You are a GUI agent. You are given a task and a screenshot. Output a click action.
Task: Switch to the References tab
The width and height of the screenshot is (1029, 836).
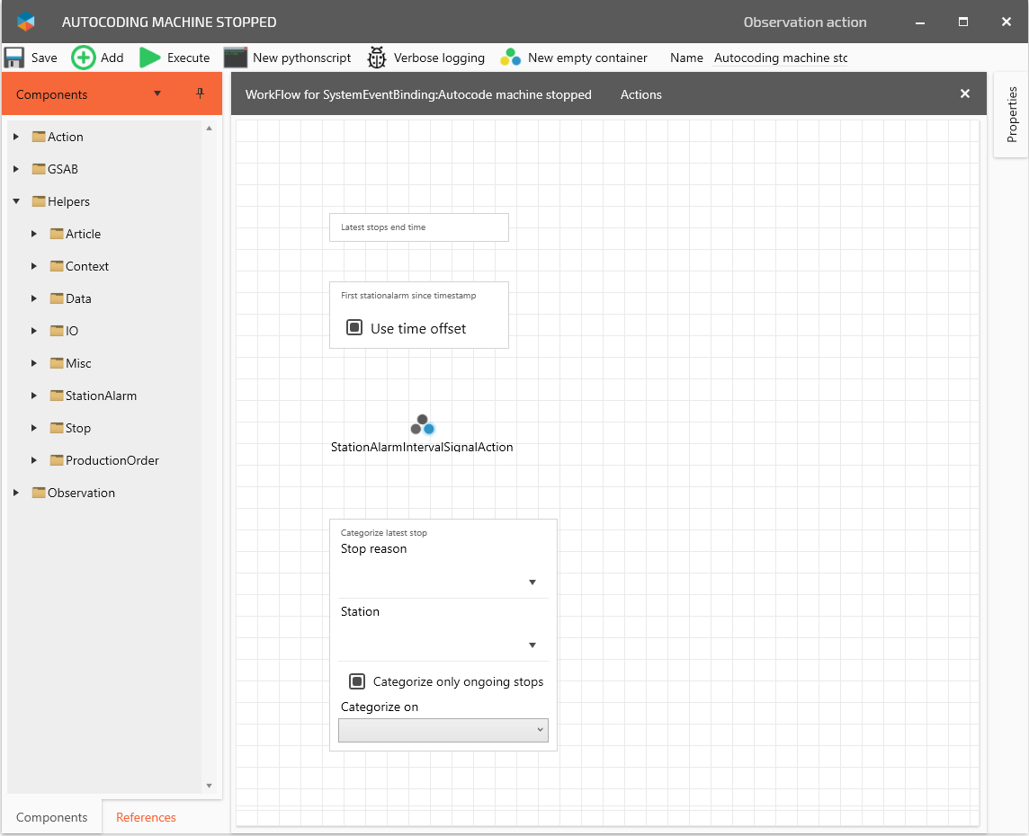point(146,817)
